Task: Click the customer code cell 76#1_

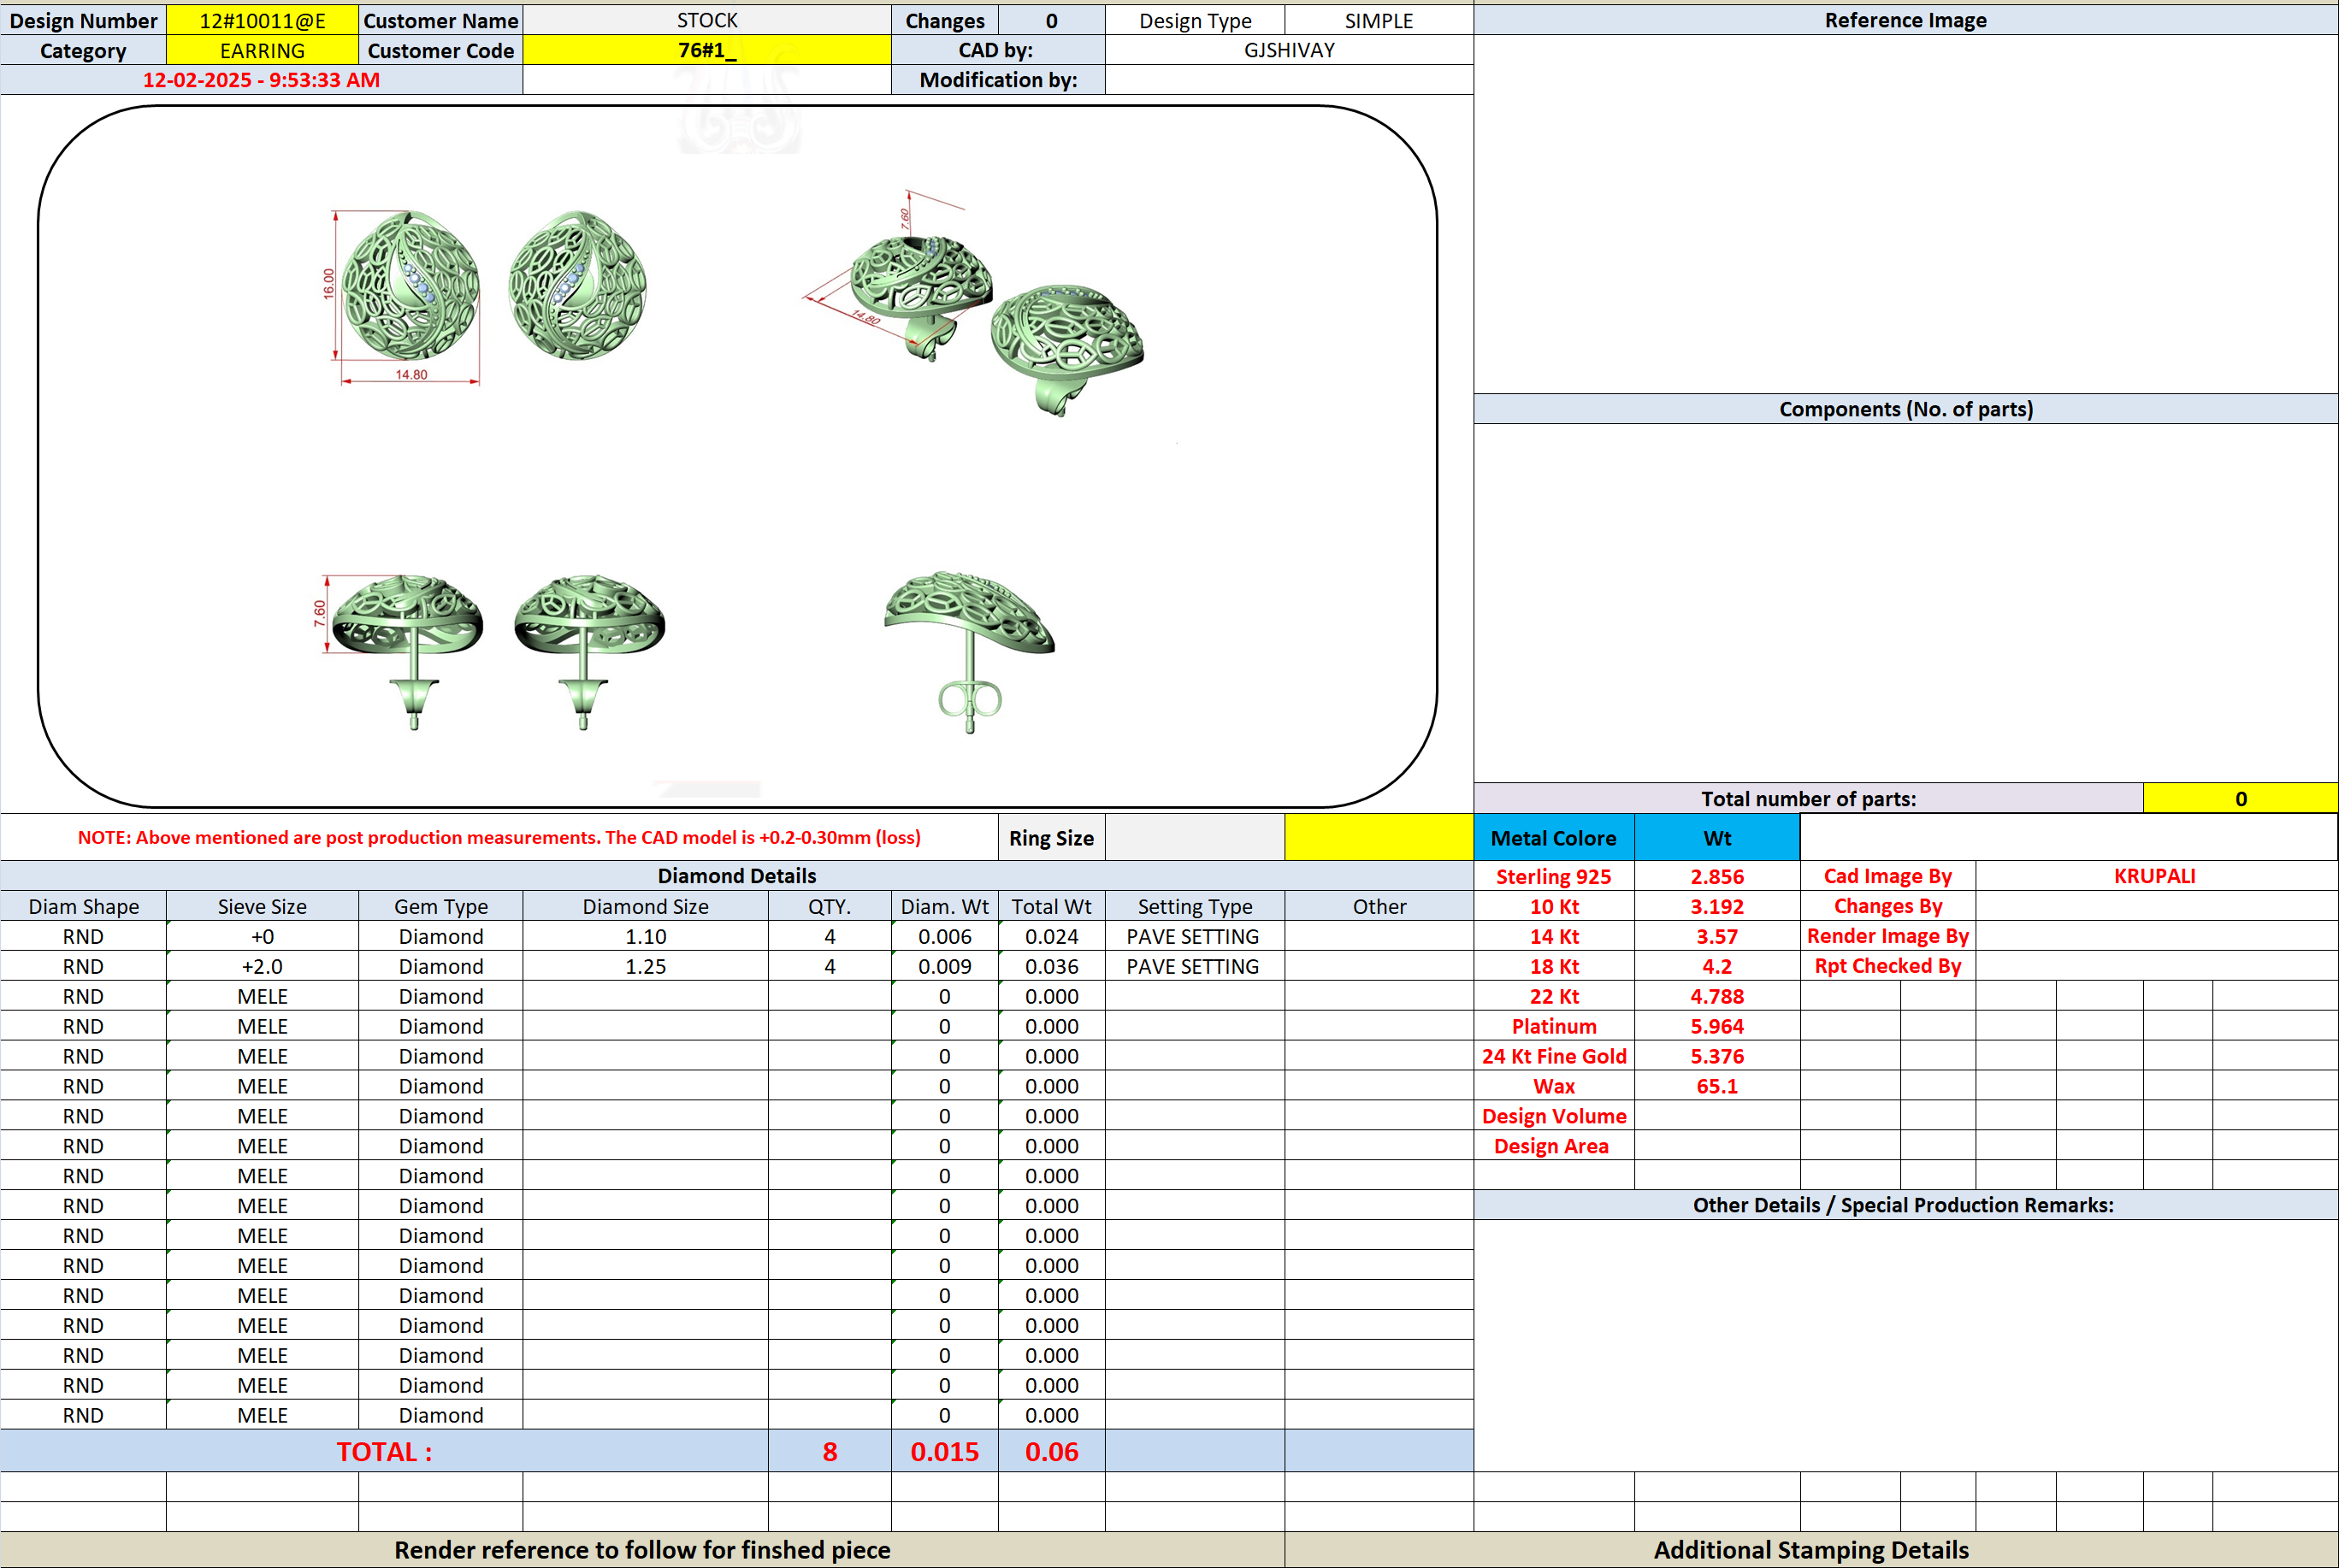Action: [707, 50]
